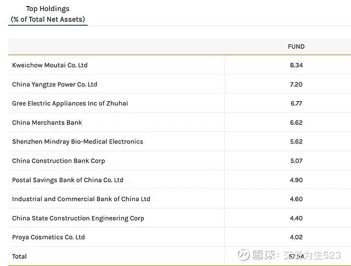Select China Construction Bank Corp

pyautogui.click(x=59, y=161)
